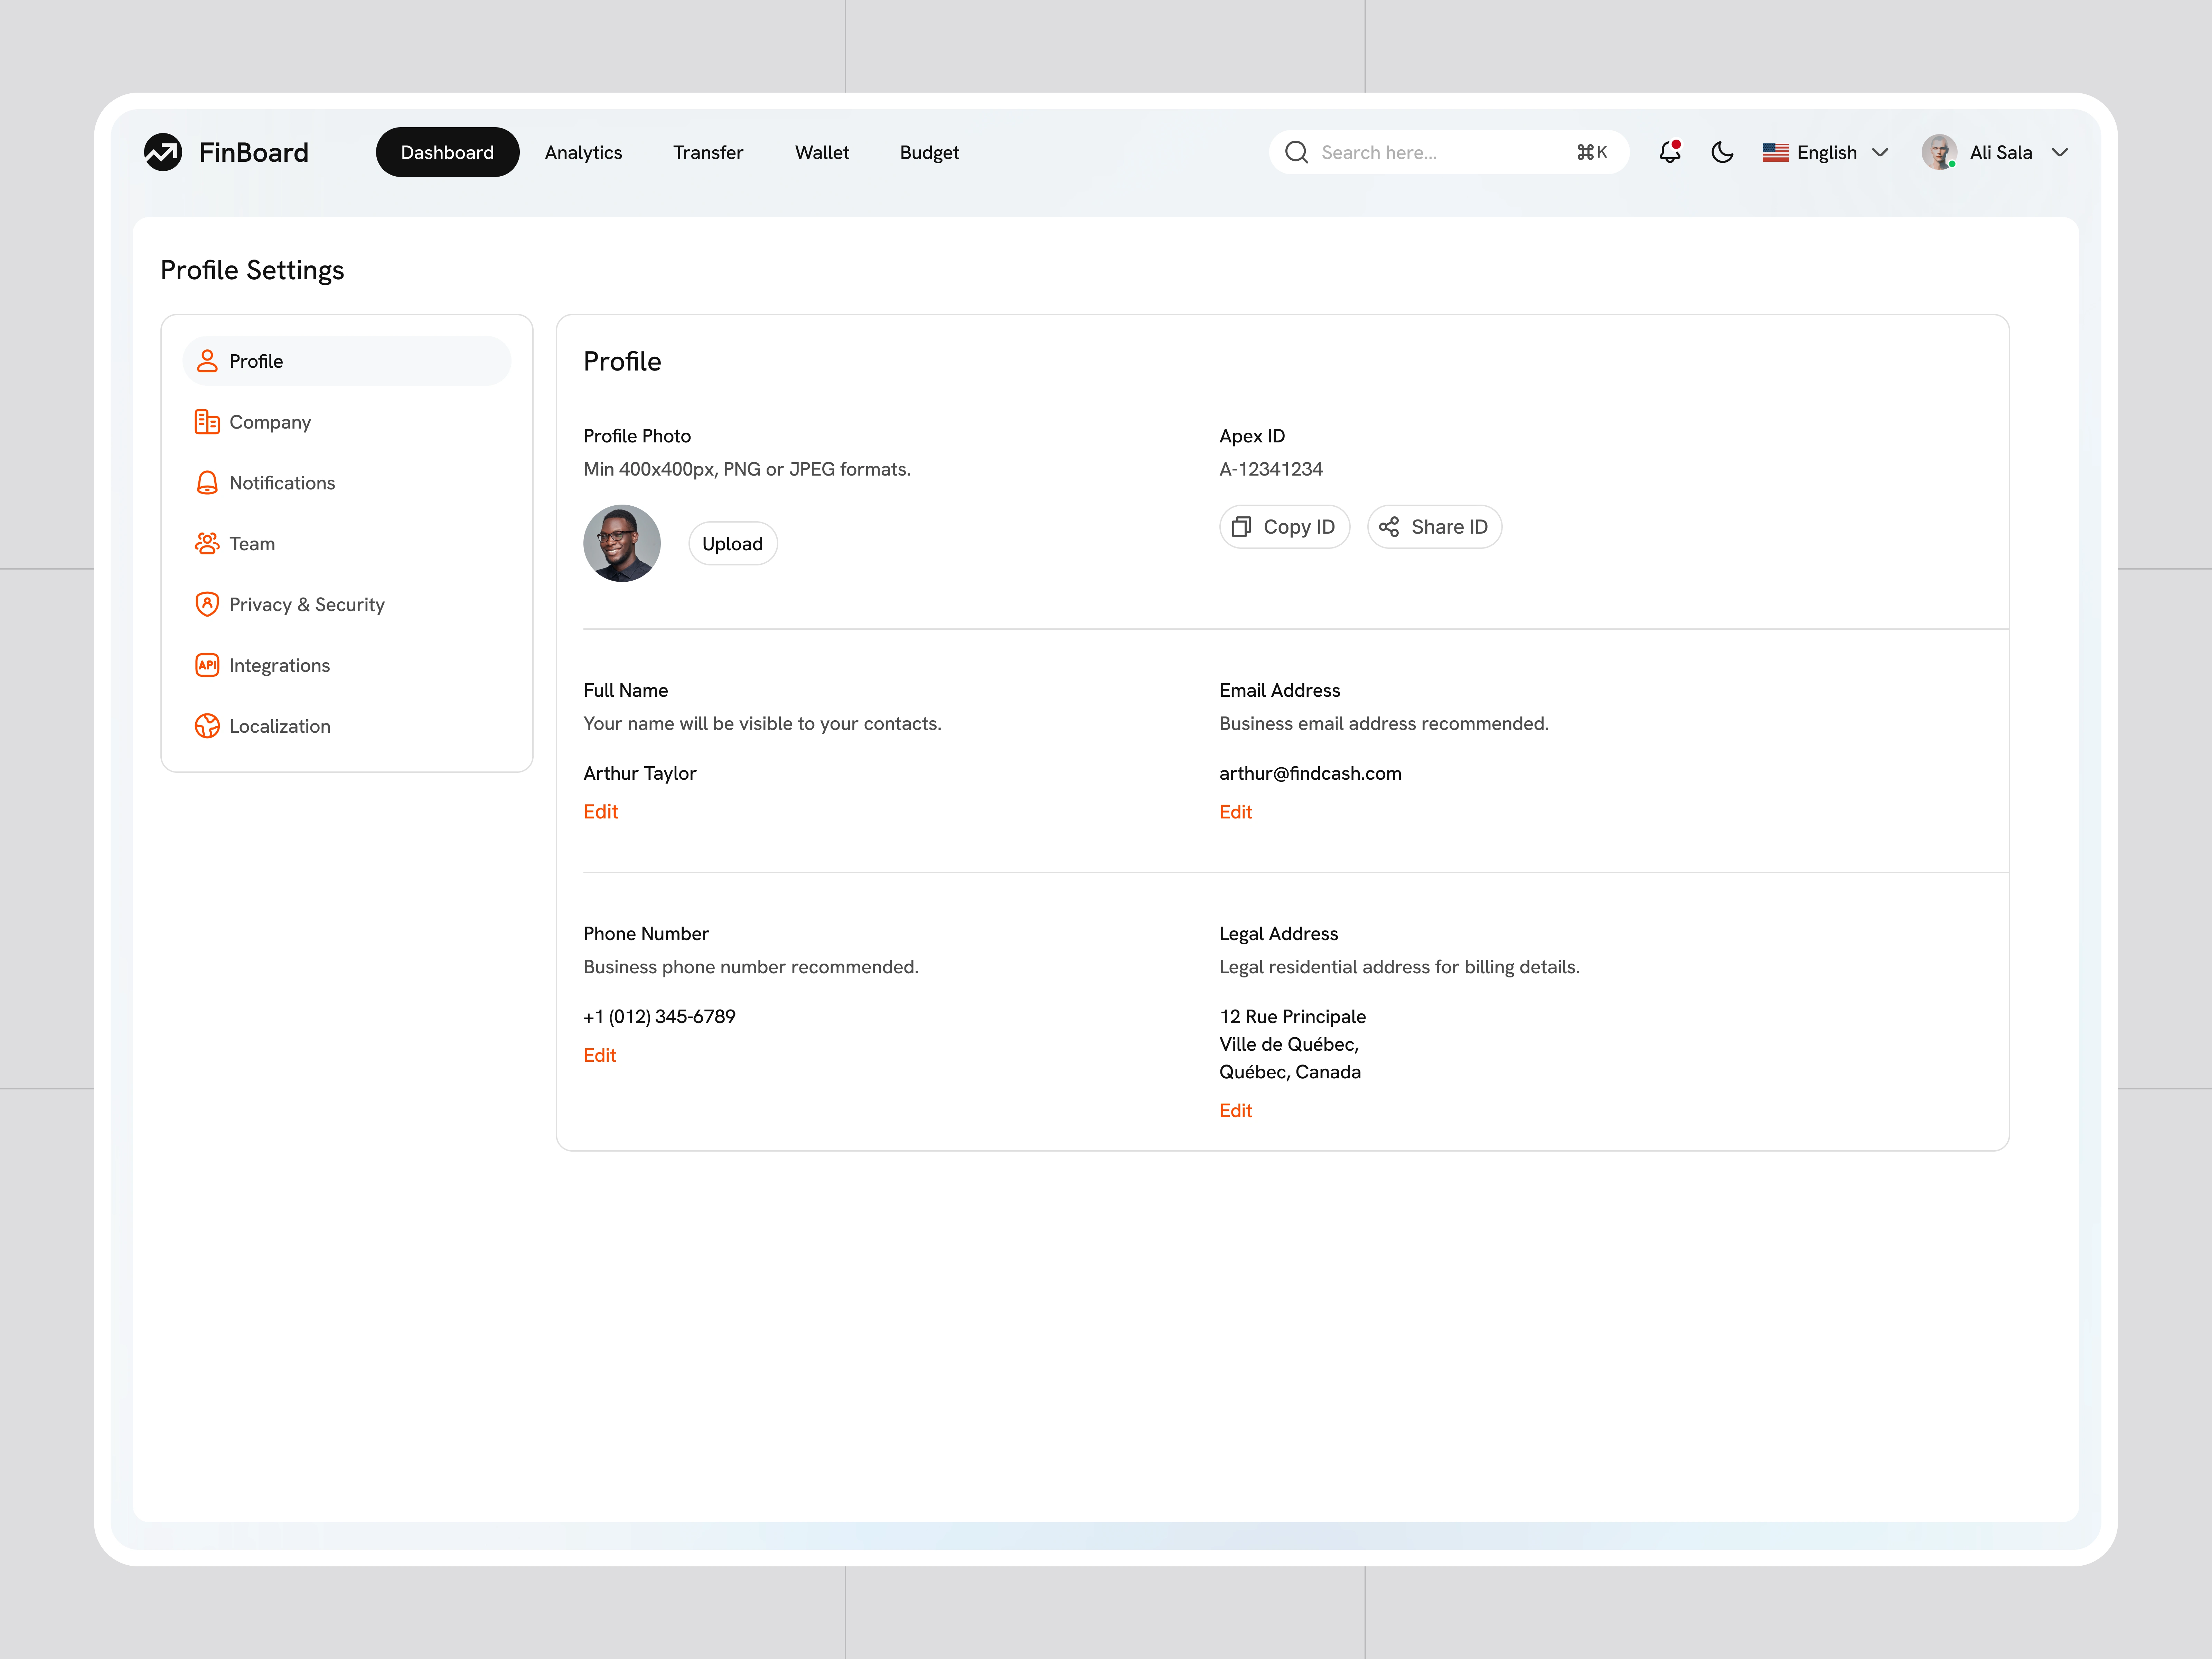Click the Integrations API icon
Image resolution: width=2212 pixels, height=1659 pixels.
[207, 665]
